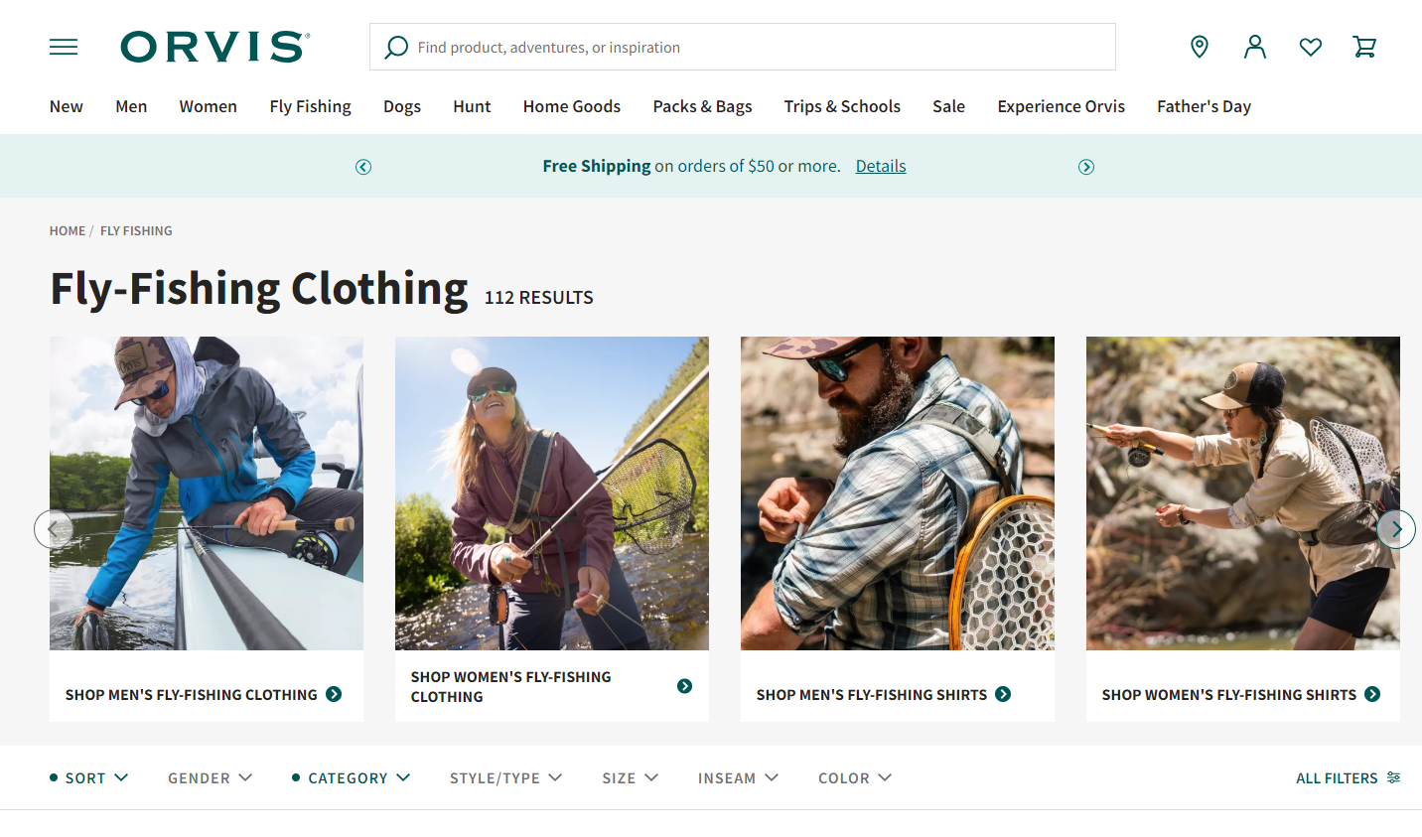Follow the free shipping Details link
This screenshot has height=837, width=1422.
pos(881,166)
